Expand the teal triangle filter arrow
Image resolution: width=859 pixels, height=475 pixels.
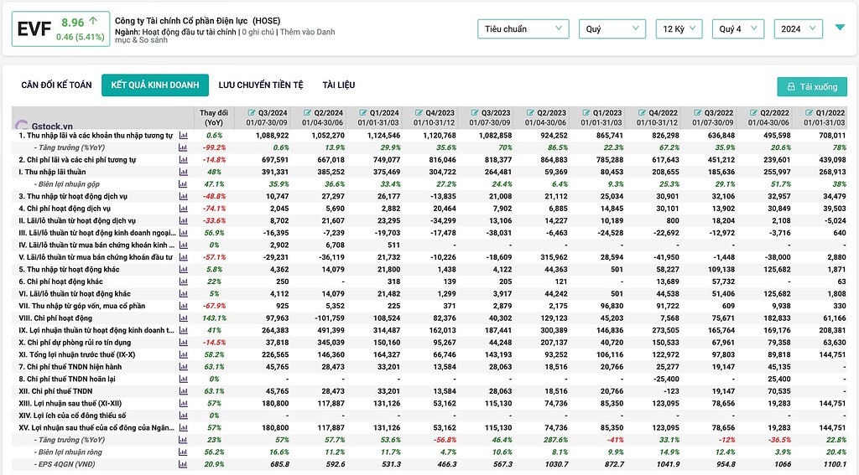tap(841, 28)
